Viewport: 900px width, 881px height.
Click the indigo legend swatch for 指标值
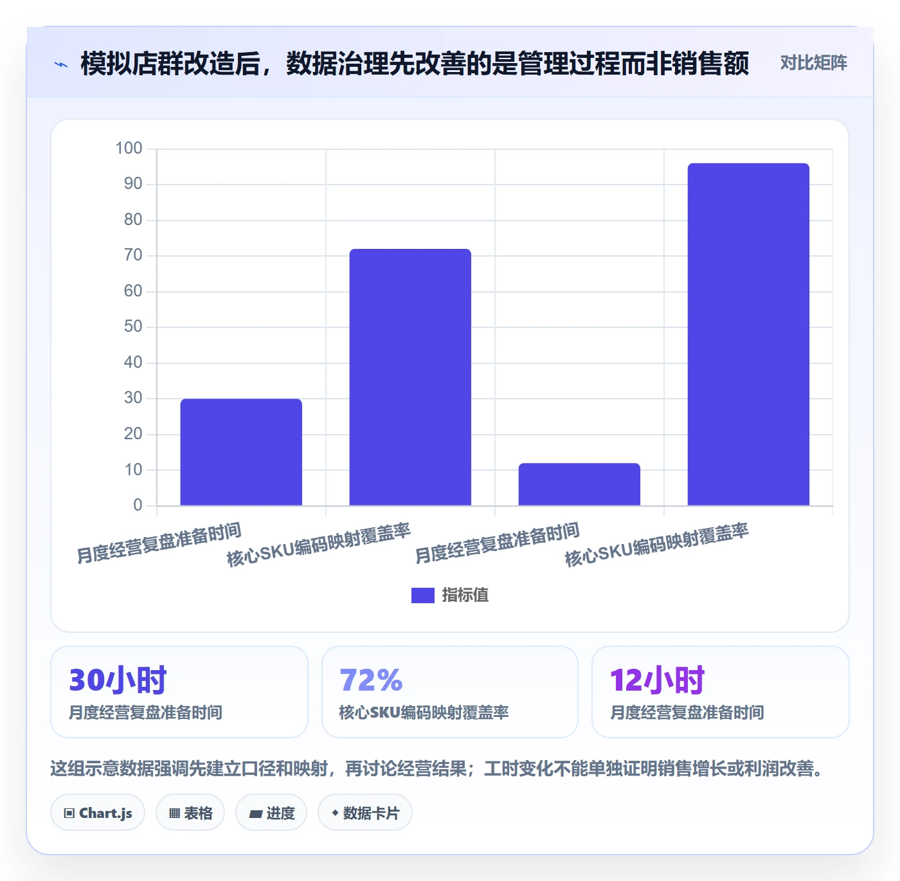pos(422,595)
